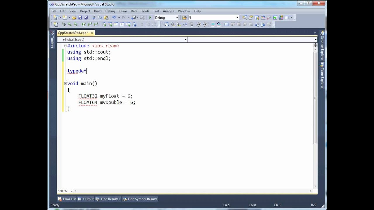Viewport: 374px width, 210px height.
Task: Open the Build menu
Action: (98, 11)
